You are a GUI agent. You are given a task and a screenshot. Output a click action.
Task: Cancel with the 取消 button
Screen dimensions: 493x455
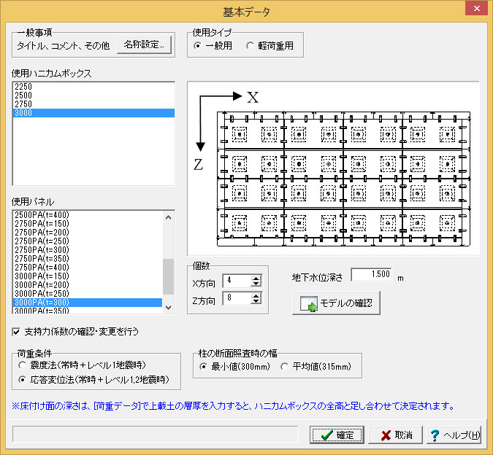[x=396, y=435]
